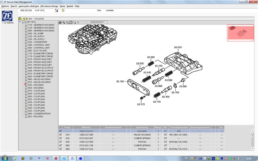258x161 pixels.
Task: Add position 020 COMPR.SPRING to basket
Action: pyautogui.click(x=60, y=138)
